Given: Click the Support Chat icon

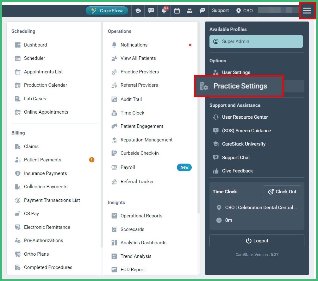Looking at the screenshot, I should click(x=216, y=158).
